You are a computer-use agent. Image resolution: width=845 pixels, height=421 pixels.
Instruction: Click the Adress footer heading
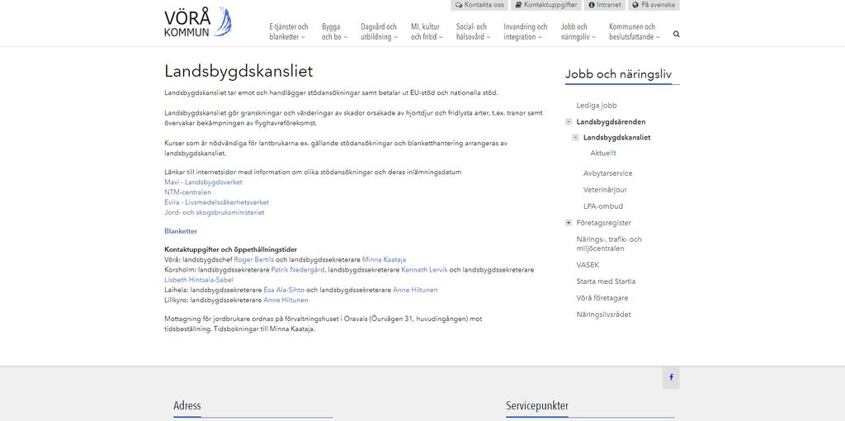point(187,406)
